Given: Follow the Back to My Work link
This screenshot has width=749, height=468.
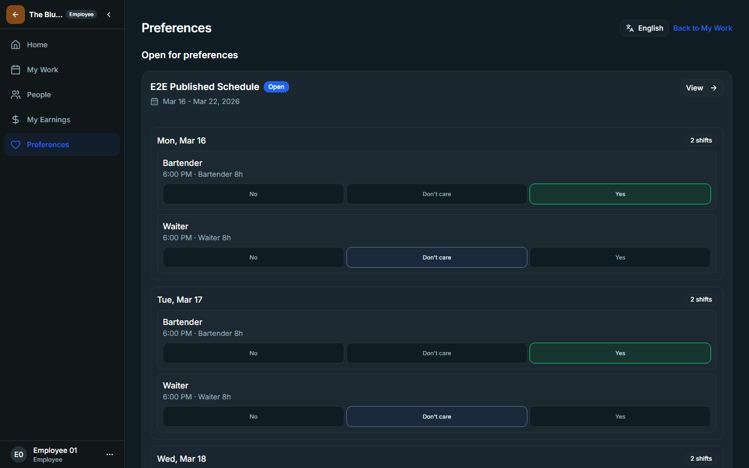Looking at the screenshot, I should click(x=702, y=28).
